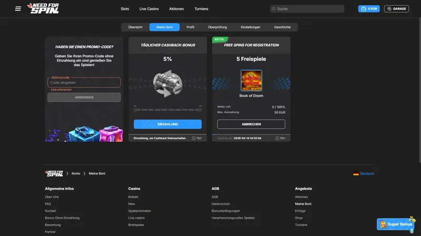Open the GARAGE button
The width and height of the screenshot is (421, 236).
397,9
